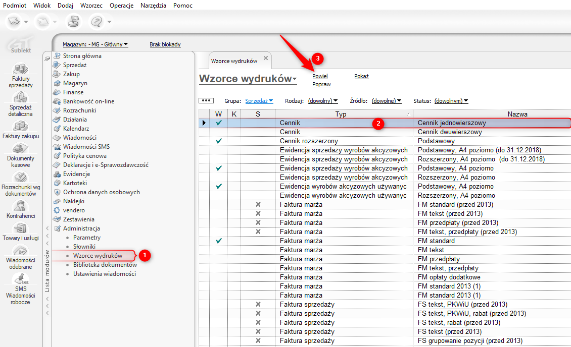
Task: Select the Wzorce wydruków tab
Action: pyautogui.click(x=234, y=61)
